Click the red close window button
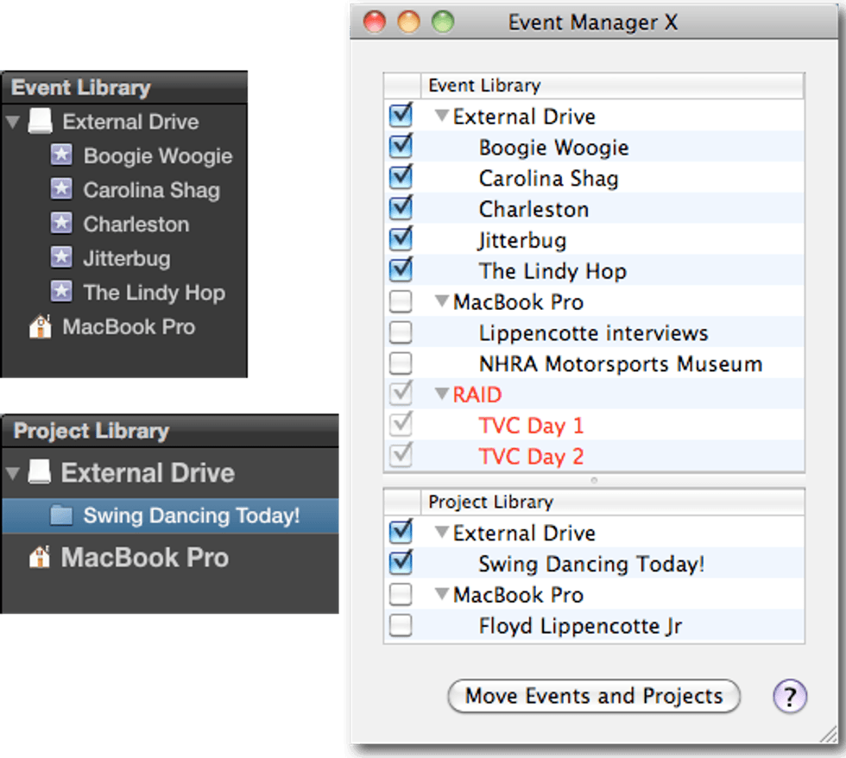The width and height of the screenshot is (846, 758). (x=375, y=22)
